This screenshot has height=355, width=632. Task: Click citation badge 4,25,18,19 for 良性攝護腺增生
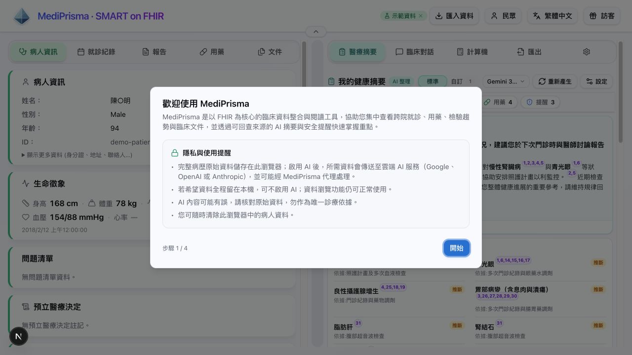click(393, 287)
